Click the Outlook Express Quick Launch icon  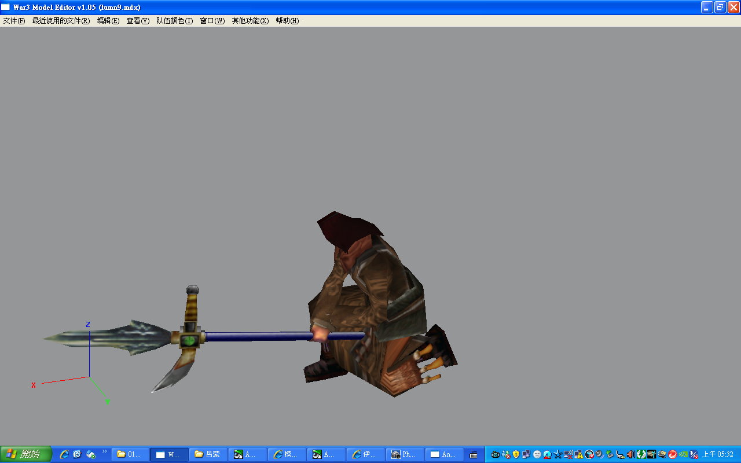click(x=77, y=454)
